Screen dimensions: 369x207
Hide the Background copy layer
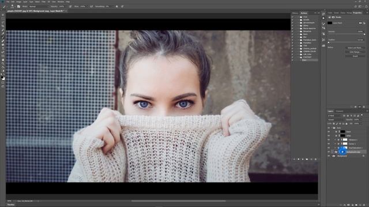[x=329, y=152]
